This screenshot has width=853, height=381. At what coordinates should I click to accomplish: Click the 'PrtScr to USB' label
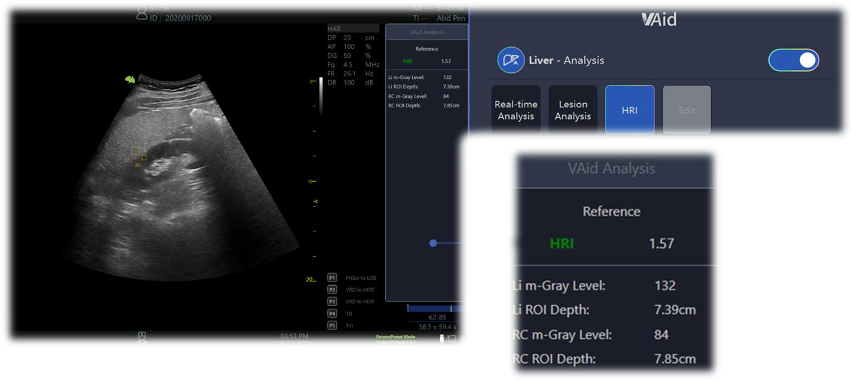[x=360, y=277]
